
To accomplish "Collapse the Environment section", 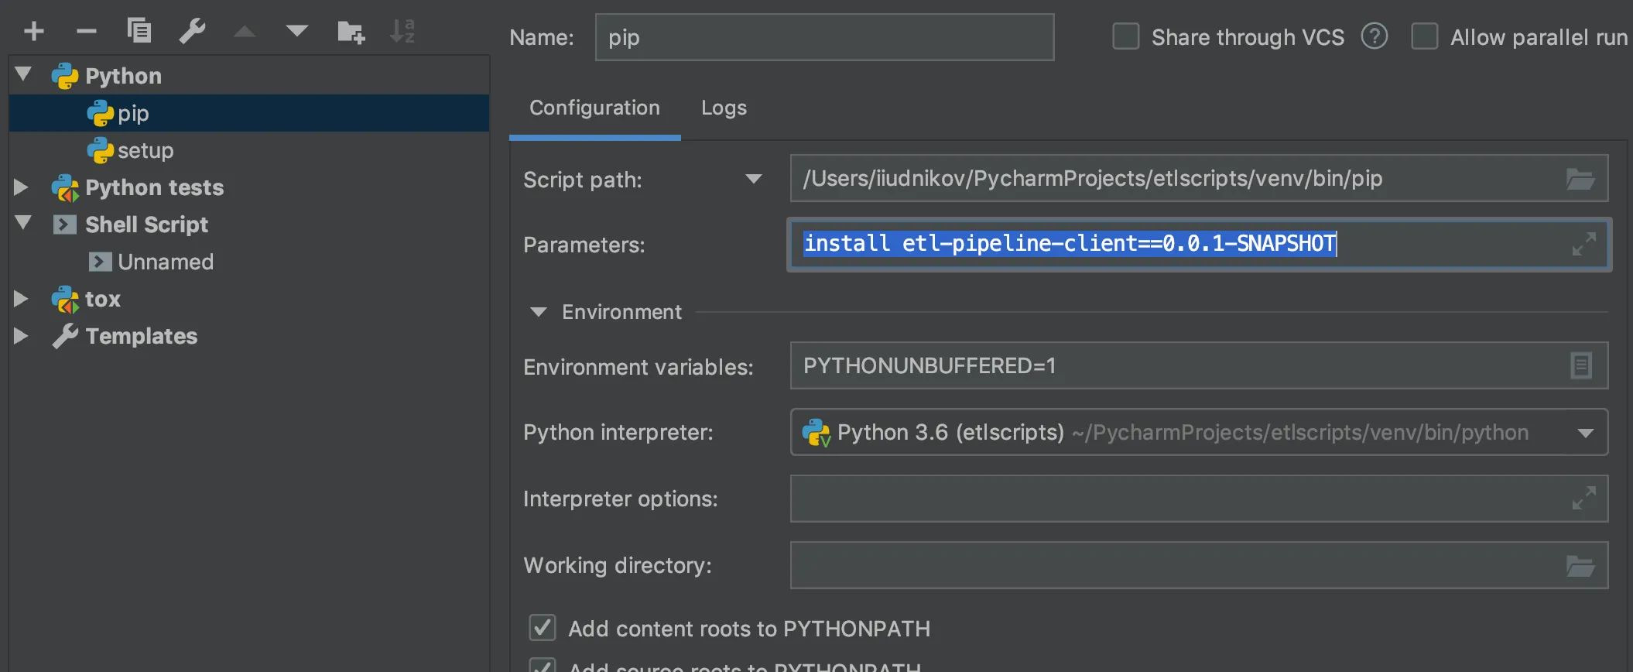I will pos(539,312).
